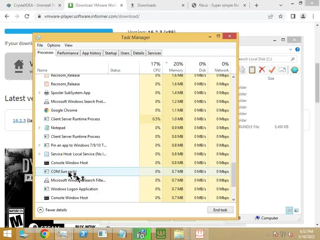The width and height of the screenshot is (320, 240).
Task: Switch to the Downloads tab in Chrome
Action: click(x=157, y=5)
